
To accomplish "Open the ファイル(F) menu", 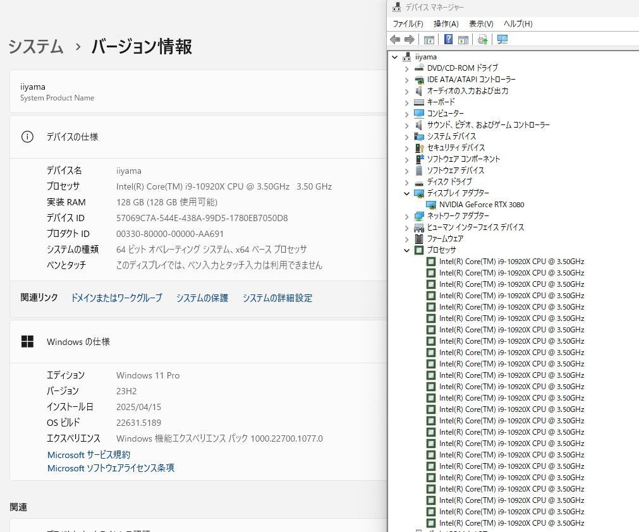I will pyautogui.click(x=408, y=24).
